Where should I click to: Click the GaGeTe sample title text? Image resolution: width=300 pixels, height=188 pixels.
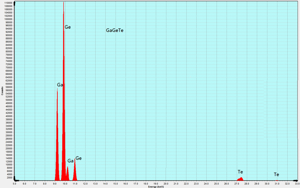click(x=115, y=30)
